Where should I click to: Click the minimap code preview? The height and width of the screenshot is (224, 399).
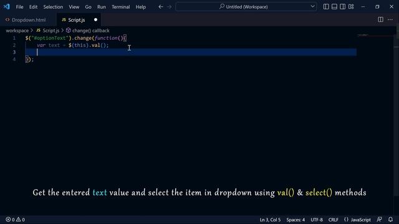coord(363,35)
